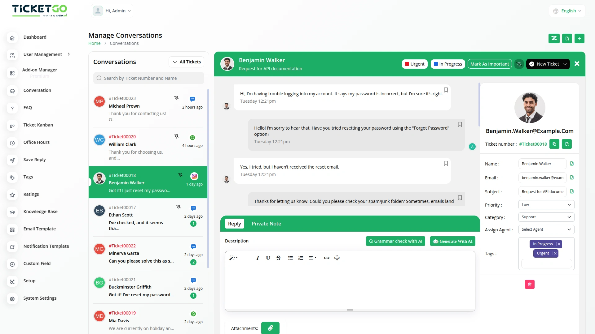Copy the ticket number with copy icon
The height and width of the screenshot is (334, 595).
coord(554,144)
